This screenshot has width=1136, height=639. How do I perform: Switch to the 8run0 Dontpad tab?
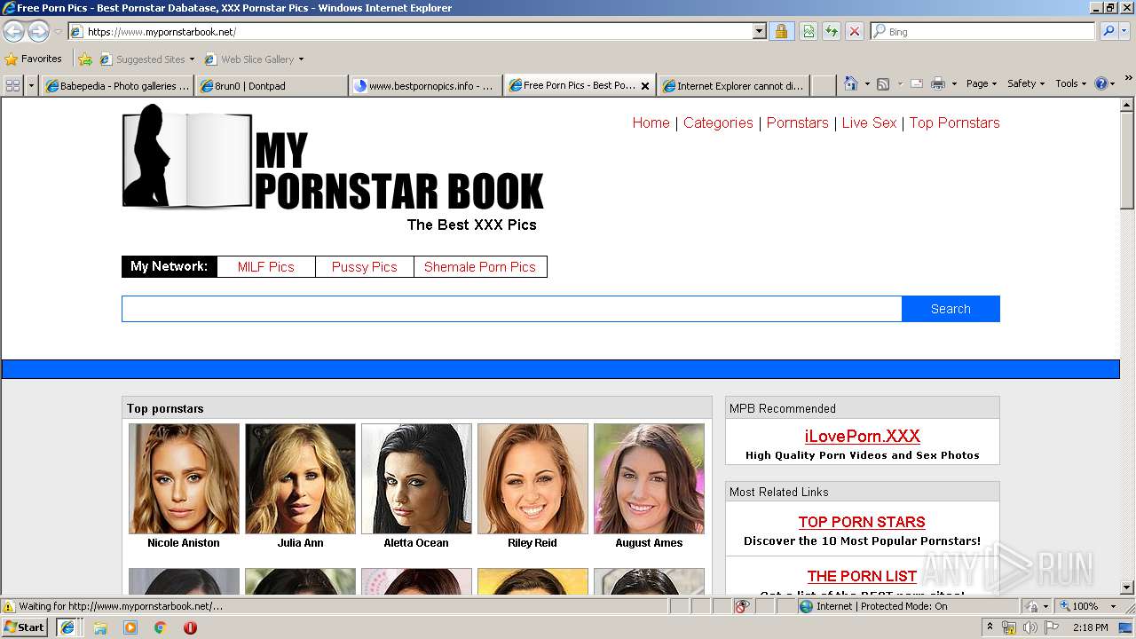pyautogui.click(x=272, y=86)
